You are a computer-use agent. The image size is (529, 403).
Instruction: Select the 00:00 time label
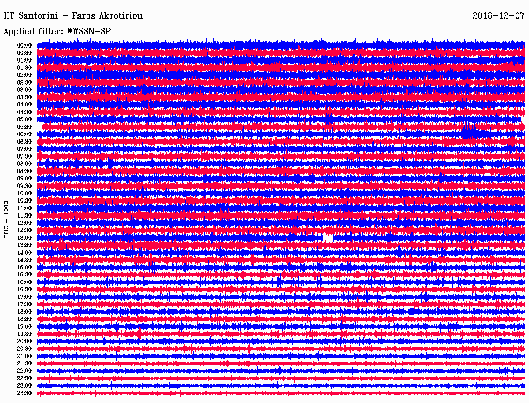pos(24,45)
